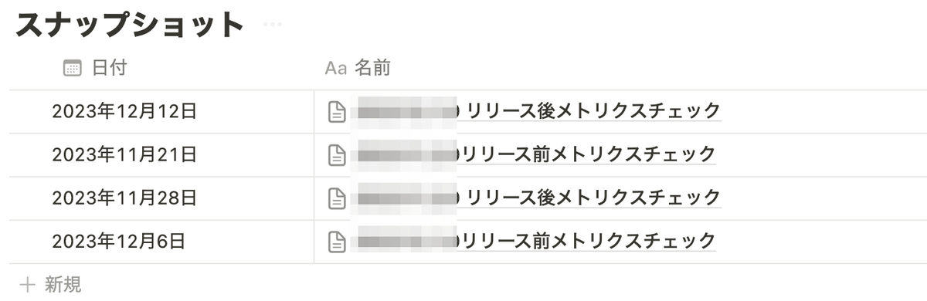Image resolution: width=927 pixels, height=301 pixels.
Task: Edit the 2023年11月28日 date cell
Action: tap(162, 198)
